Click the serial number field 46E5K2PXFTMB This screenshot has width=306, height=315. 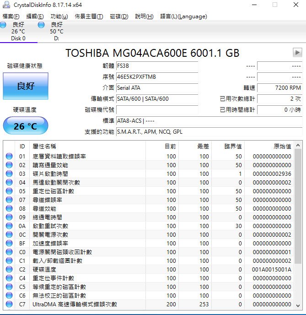[157, 77]
